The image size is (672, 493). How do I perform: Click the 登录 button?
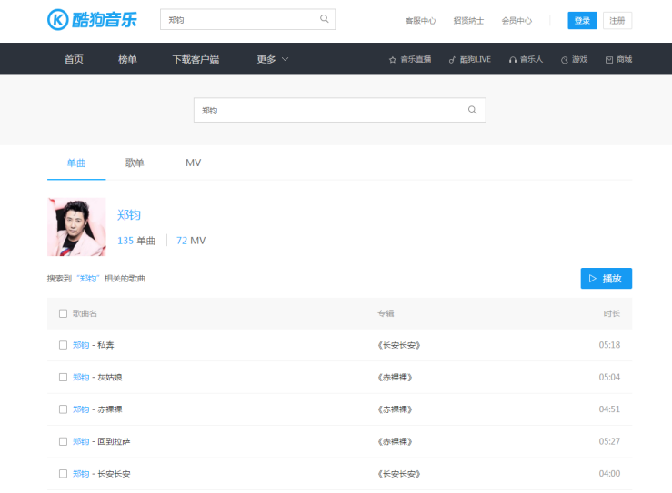[x=582, y=21]
